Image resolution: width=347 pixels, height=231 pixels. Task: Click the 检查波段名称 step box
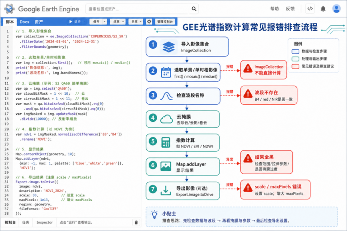pos(183,96)
